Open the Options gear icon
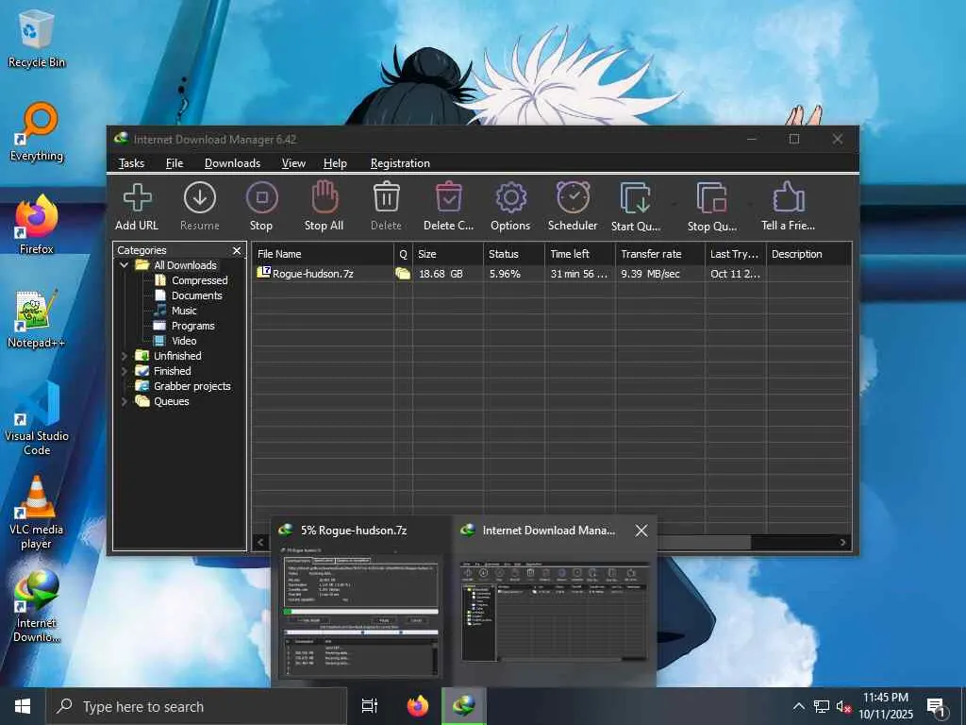 510,198
